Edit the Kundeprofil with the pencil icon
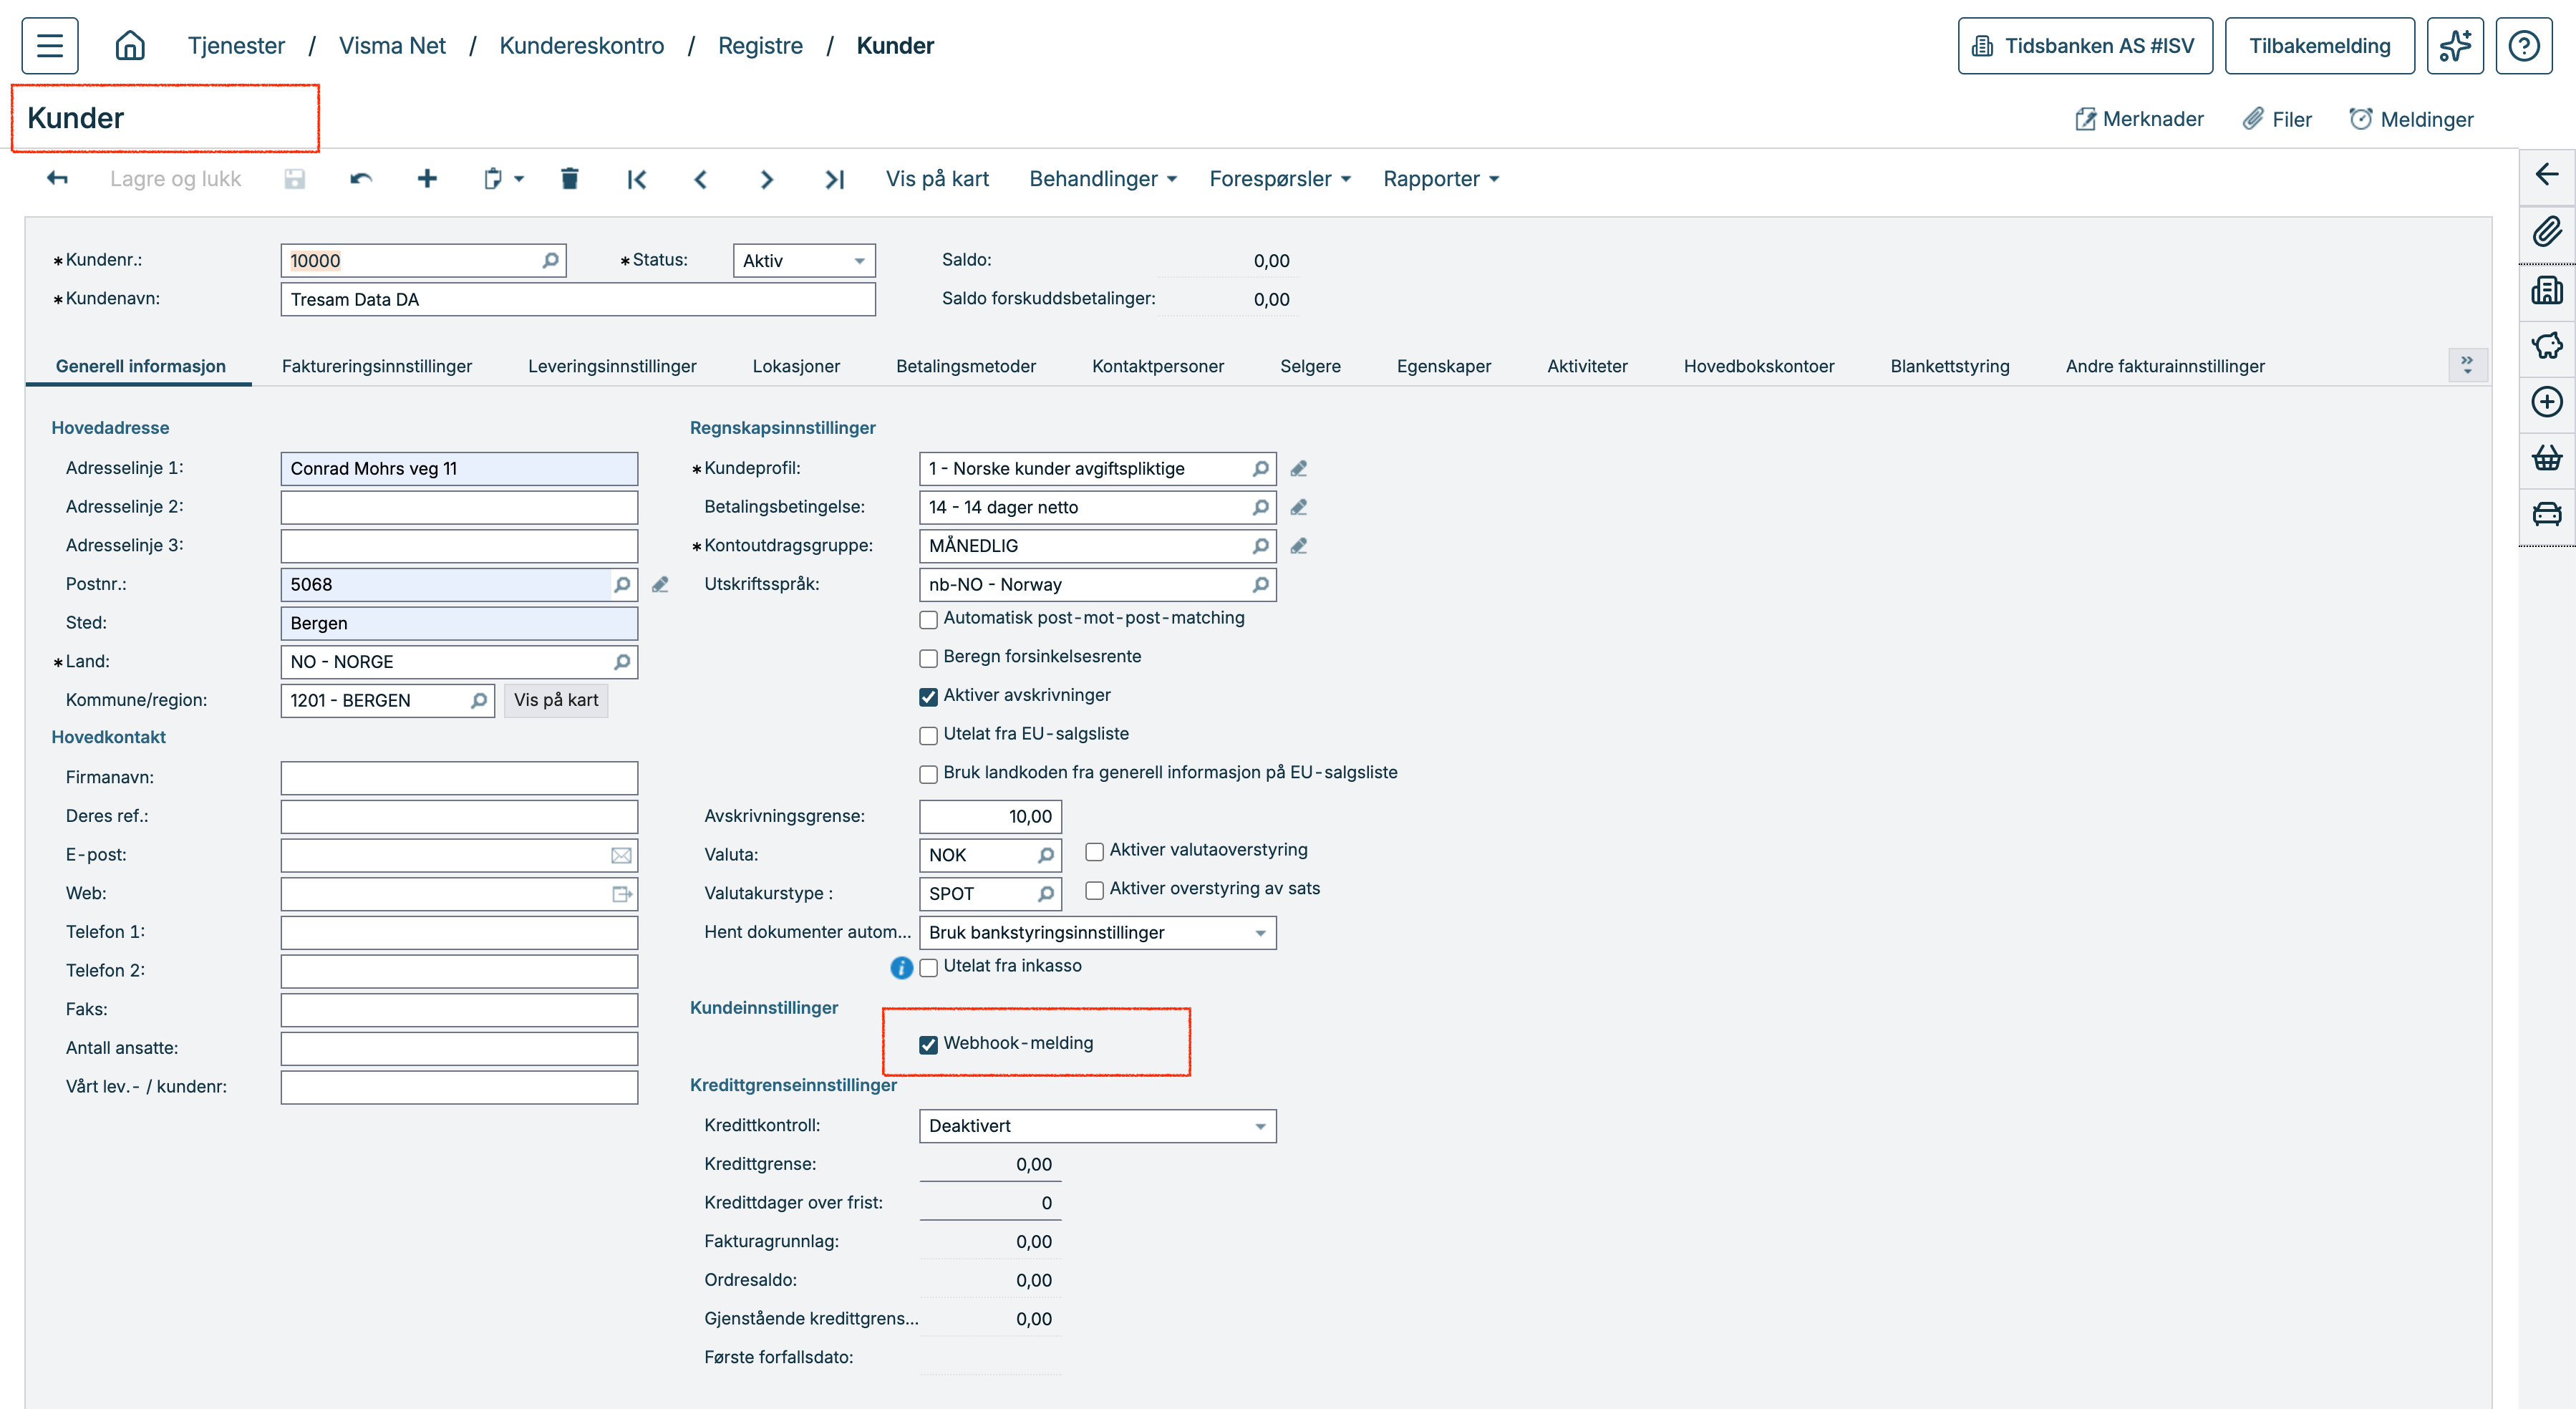The width and height of the screenshot is (2576, 1409). (1298, 469)
